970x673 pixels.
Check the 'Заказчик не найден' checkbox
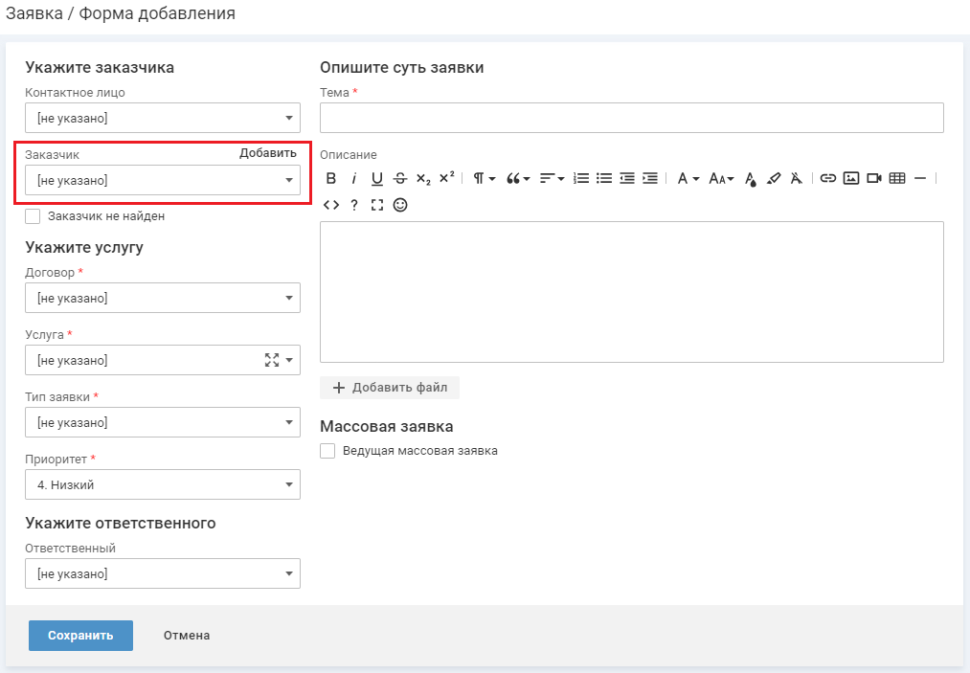point(33,216)
